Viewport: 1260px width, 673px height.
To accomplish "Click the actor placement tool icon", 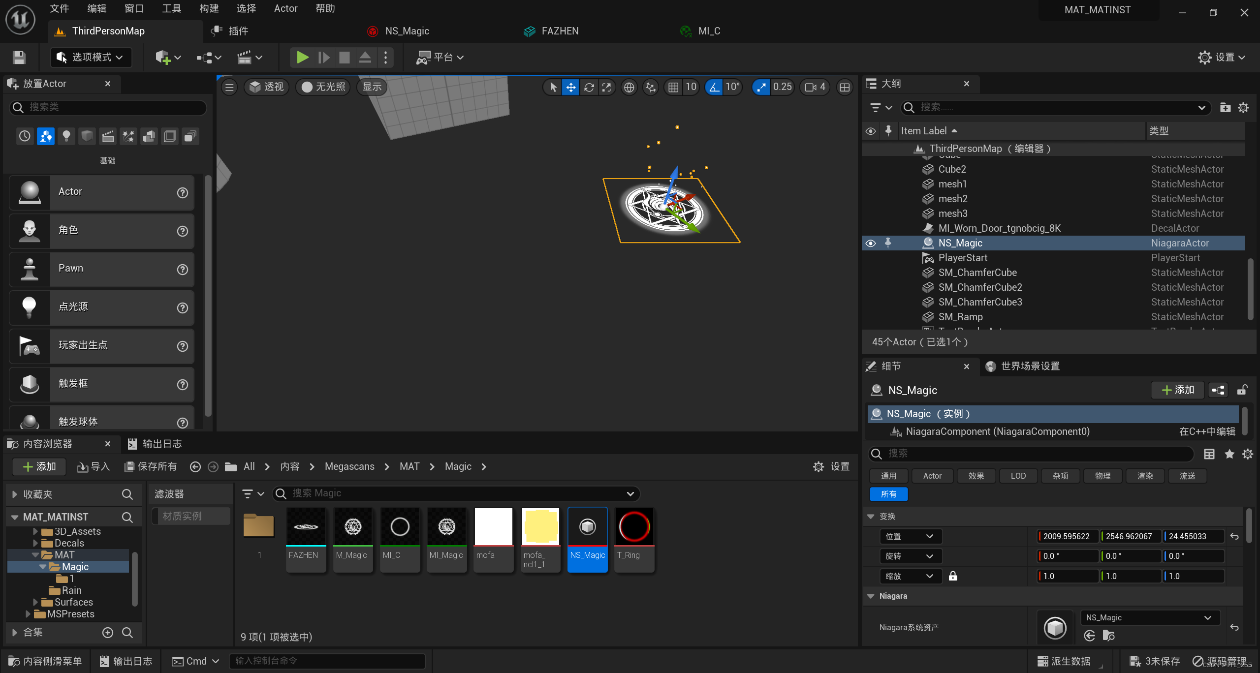I will [x=164, y=57].
